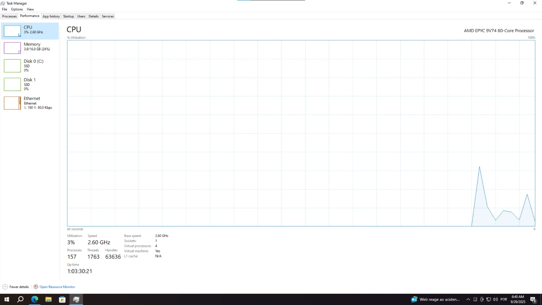Go to the Startup tab
Screen dimensions: 542x305
click(x=68, y=16)
